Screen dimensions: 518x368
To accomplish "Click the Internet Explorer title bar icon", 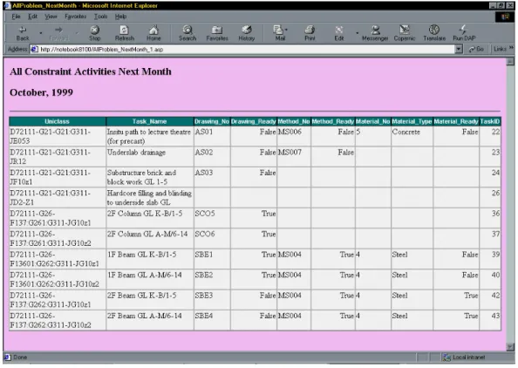I will point(7,5).
